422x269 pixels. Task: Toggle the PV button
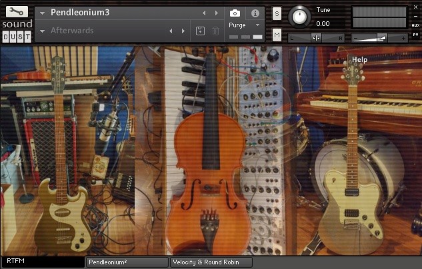click(415, 35)
